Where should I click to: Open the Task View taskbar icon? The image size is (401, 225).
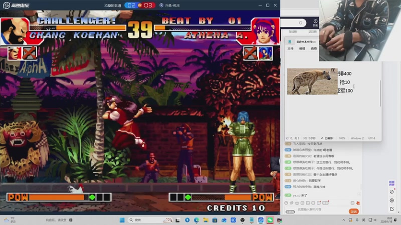point(177,220)
